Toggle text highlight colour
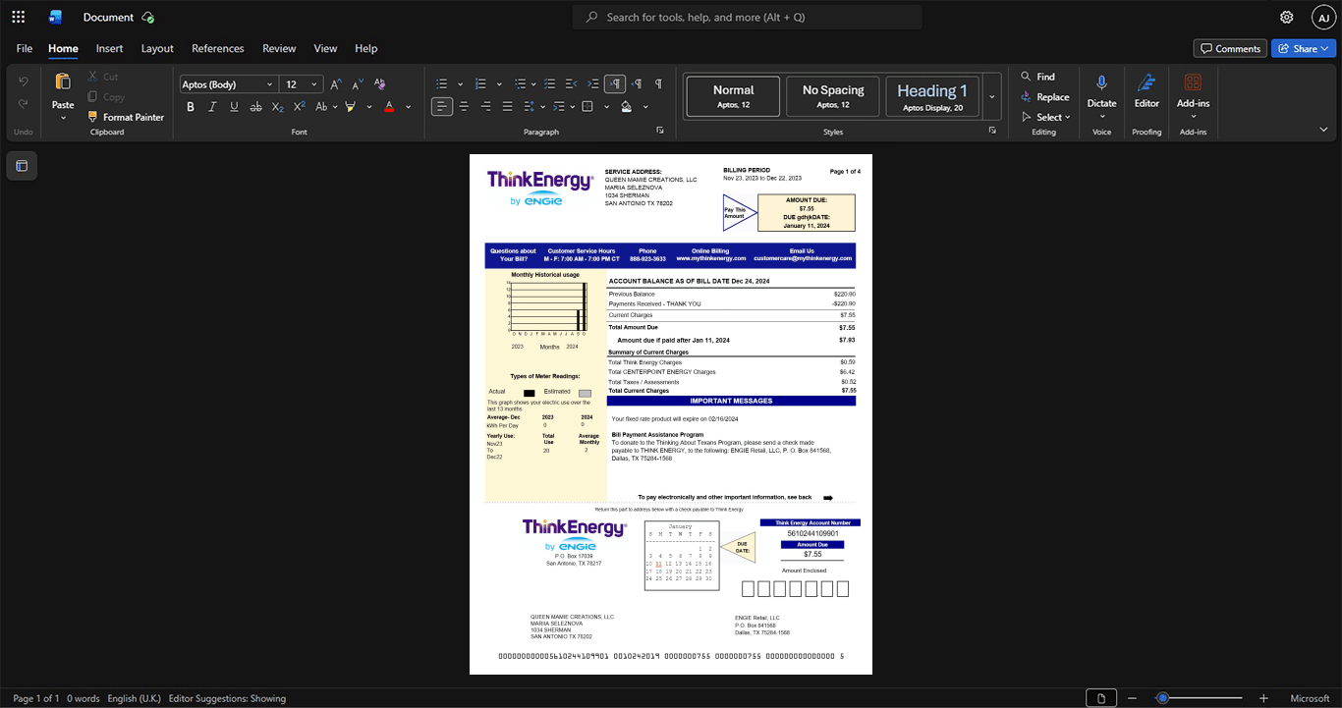Image resolution: width=1342 pixels, height=708 pixels. [350, 106]
